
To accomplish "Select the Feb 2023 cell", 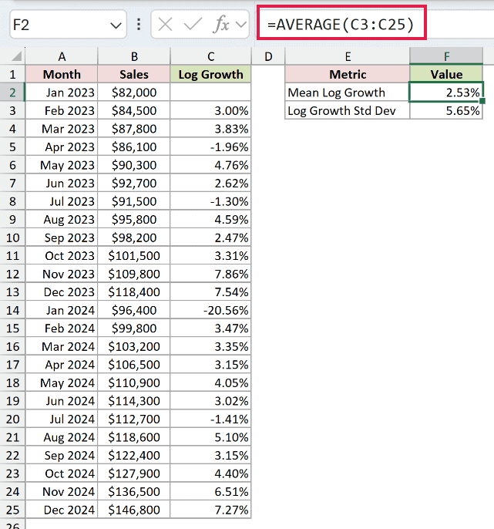I will 62,111.
